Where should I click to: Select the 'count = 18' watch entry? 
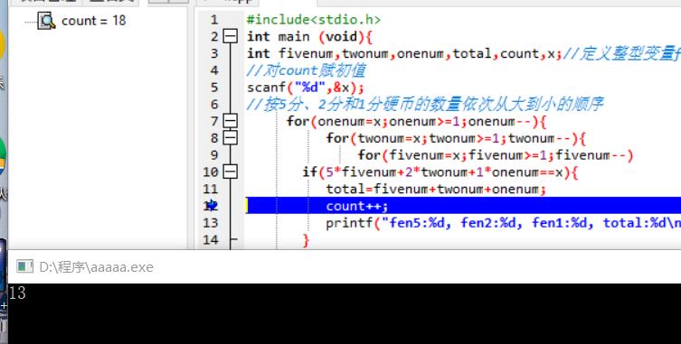[x=93, y=21]
